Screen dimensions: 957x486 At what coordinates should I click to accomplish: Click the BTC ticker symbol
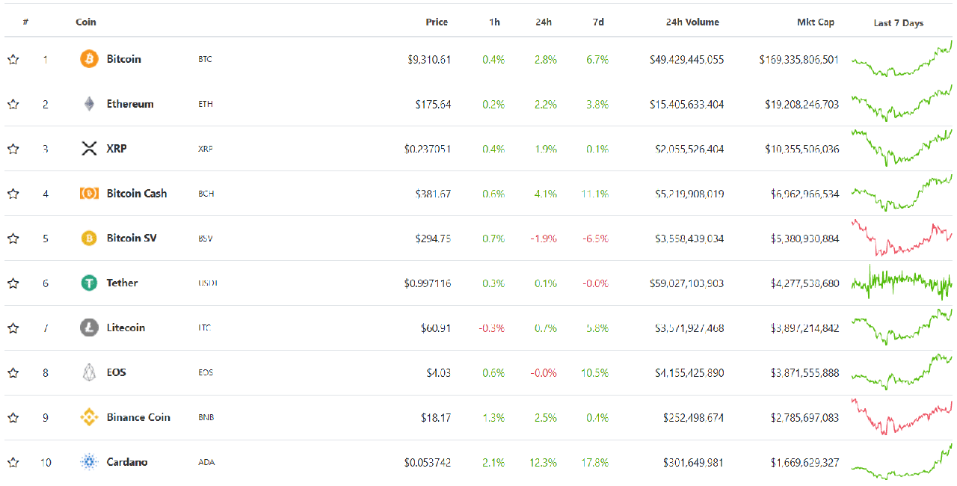click(x=205, y=59)
